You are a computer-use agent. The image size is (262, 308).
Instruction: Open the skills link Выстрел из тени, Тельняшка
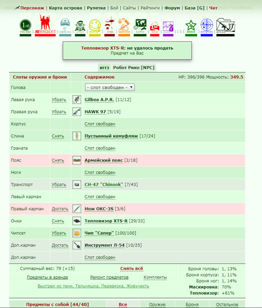(x=93, y=286)
